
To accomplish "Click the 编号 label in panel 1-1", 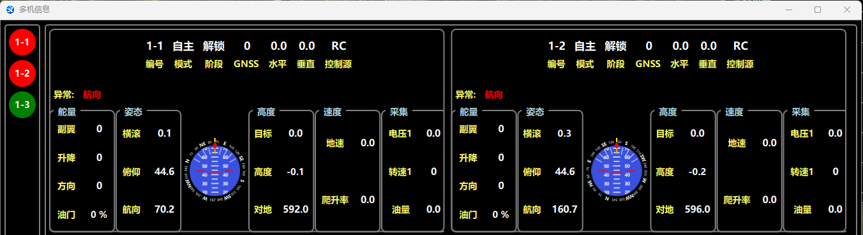I will tap(154, 64).
